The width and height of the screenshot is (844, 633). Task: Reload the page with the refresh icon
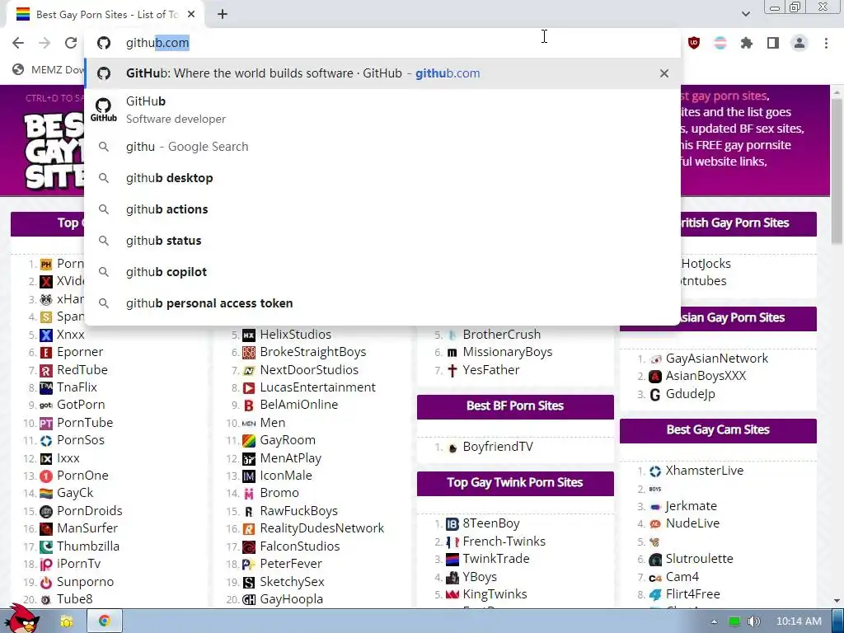pyautogui.click(x=71, y=43)
